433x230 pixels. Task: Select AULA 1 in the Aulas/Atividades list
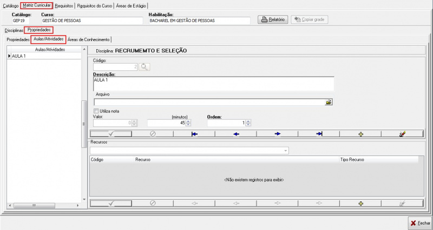point(19,56)
